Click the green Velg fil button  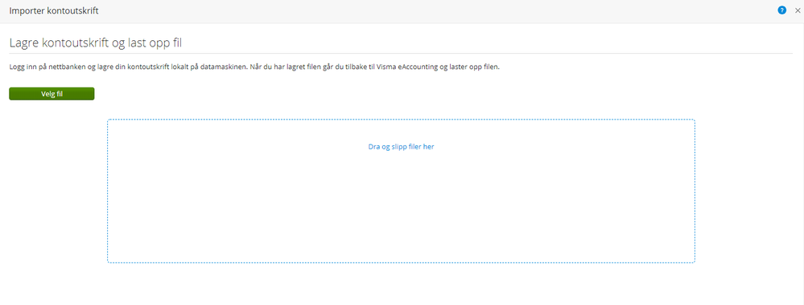[52, 94]
